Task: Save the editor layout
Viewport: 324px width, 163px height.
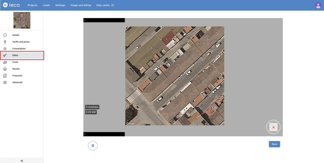Action: [x=274, y=144]
